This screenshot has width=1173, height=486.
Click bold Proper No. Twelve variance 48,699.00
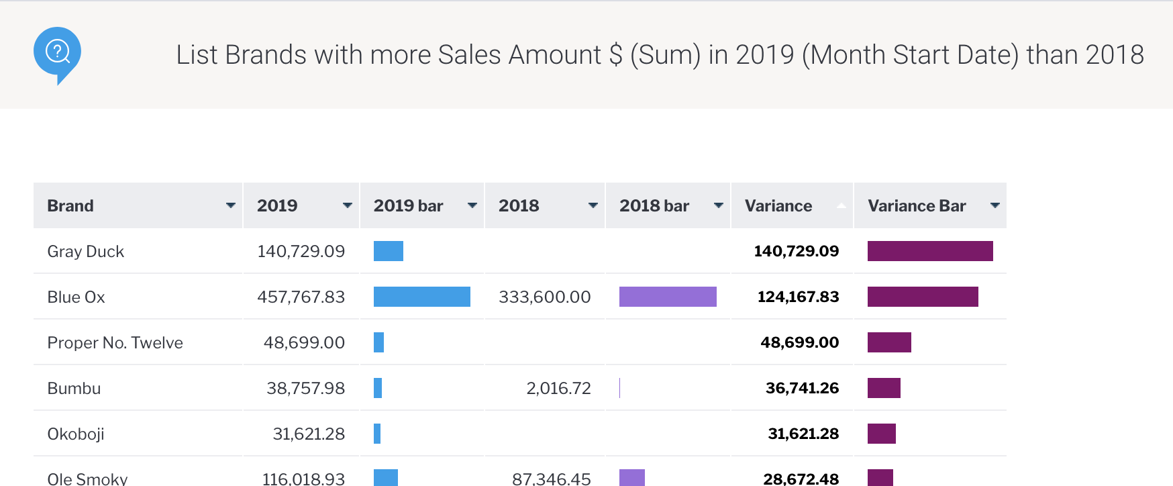point(800,343)
